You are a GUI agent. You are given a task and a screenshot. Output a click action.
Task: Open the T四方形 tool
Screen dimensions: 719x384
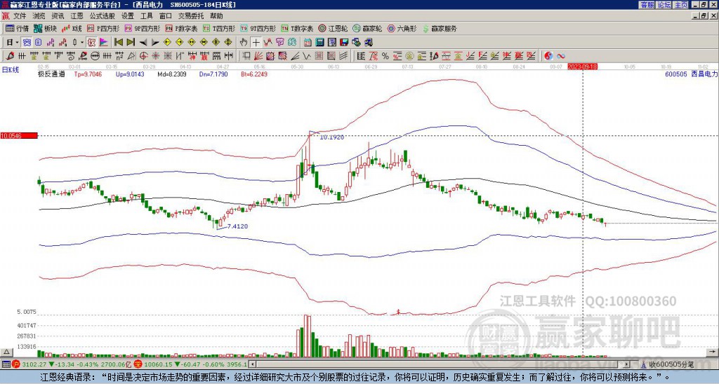[219, 28]
